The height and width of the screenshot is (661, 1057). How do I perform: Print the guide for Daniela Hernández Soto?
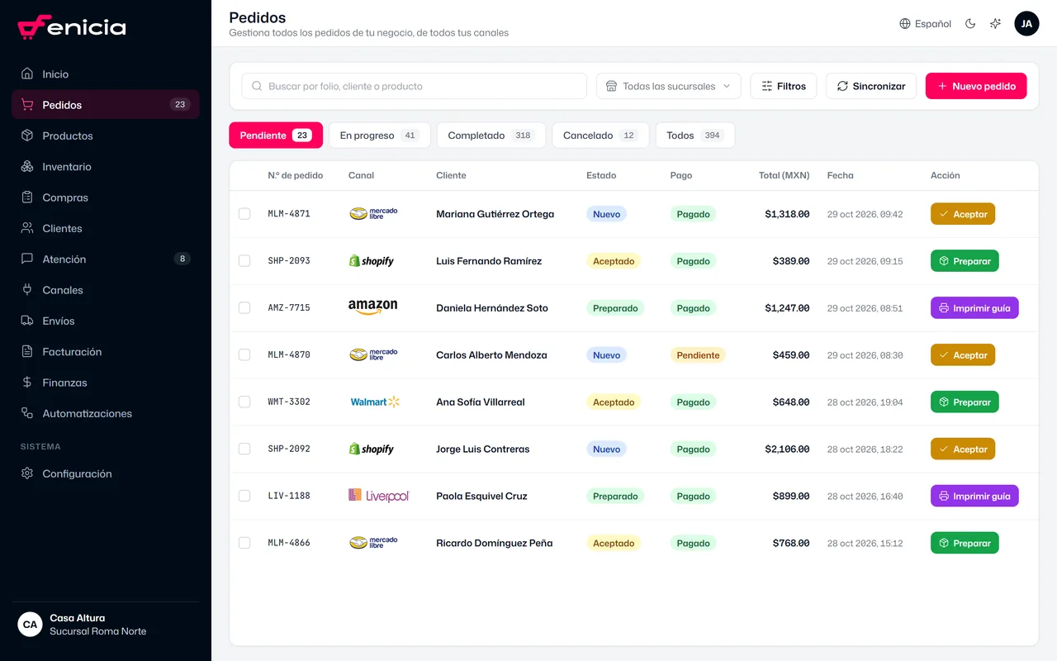point(974,307)
